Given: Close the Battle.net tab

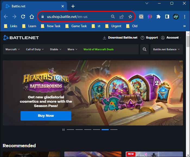Looking at the screenshot, I should point(63,6).
